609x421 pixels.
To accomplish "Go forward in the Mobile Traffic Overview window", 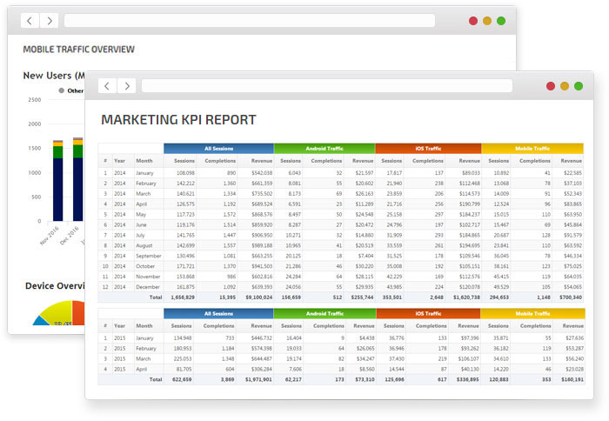I will point(50,20).
